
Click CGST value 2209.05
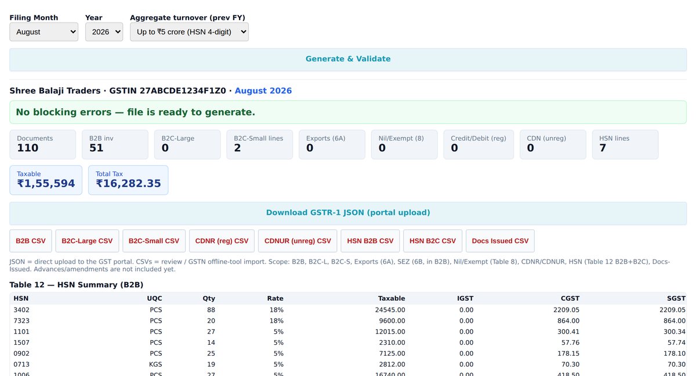pyautogui.click(x=566, y=310)
